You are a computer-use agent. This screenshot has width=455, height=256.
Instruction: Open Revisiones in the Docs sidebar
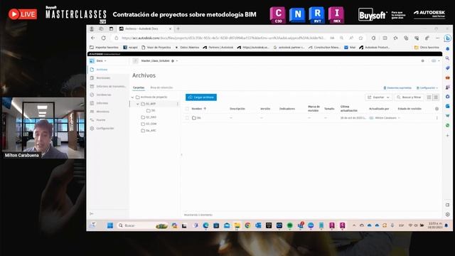(x=103, y=78)
